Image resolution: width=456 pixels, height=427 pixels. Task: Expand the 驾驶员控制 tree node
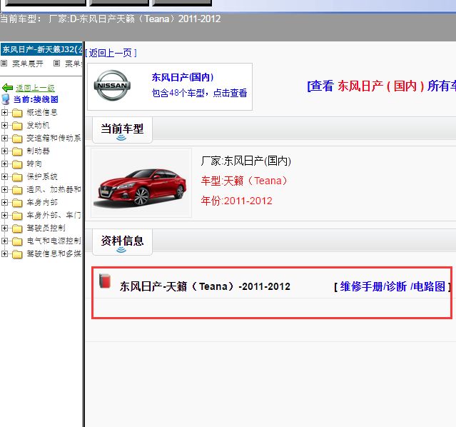click(x=4, y=228)
